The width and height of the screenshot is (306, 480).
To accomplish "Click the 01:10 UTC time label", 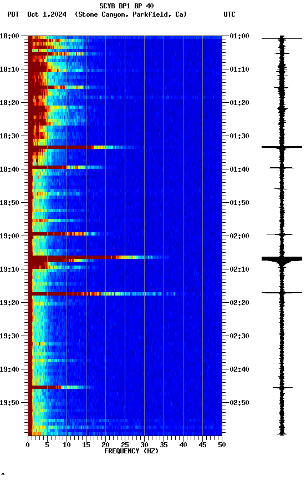I will tap(239, 69).
